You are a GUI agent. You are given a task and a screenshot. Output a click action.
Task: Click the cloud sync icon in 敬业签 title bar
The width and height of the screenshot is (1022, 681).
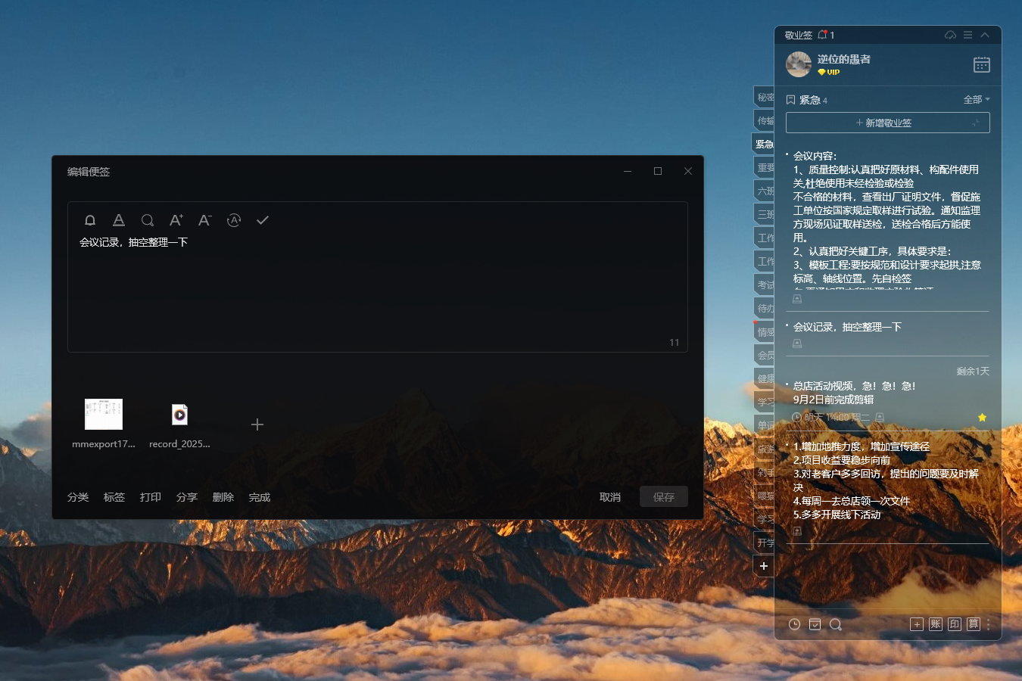[x=950, y=35]
